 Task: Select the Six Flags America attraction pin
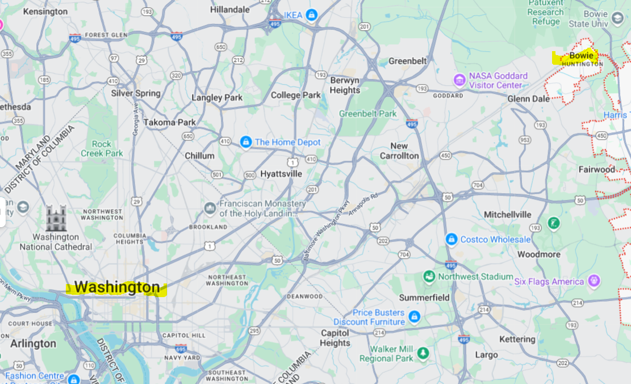coord(594,281)
